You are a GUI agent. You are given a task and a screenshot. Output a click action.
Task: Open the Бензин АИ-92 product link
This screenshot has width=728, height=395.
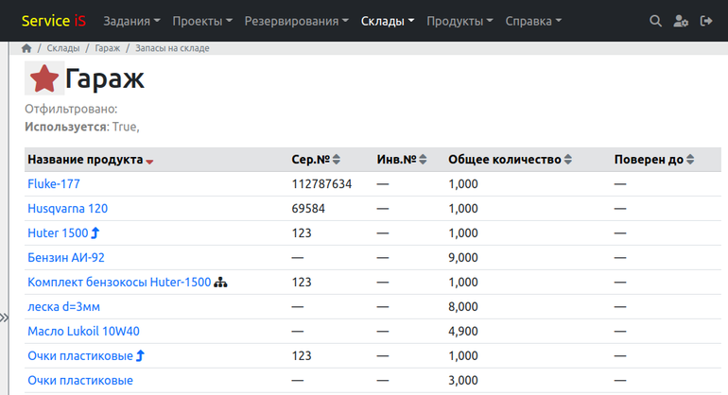(x=66, y=258)
